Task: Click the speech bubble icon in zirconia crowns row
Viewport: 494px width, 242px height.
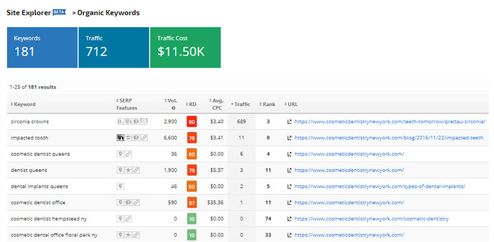Action: pyautogui.click(x=136, y=121)
